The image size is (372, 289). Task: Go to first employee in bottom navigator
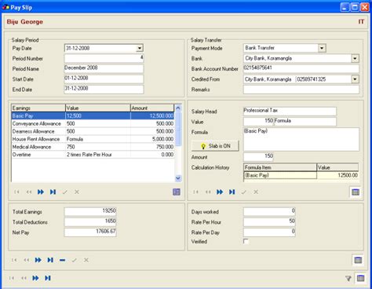pyautogui.click(x=12, y=278)
